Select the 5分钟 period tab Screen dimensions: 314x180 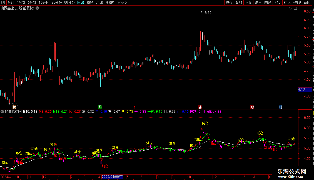click(x=32, y=2)
